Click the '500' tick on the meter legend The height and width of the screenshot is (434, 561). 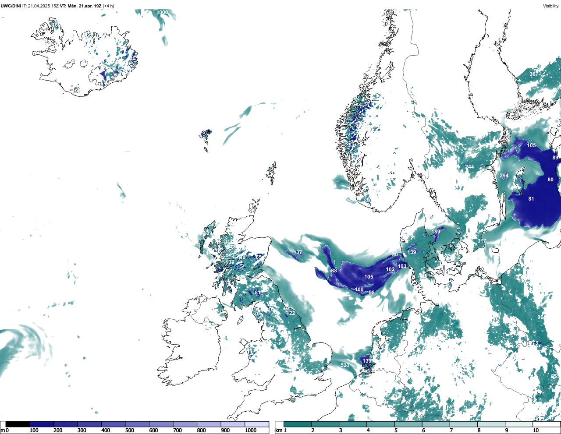129,430
